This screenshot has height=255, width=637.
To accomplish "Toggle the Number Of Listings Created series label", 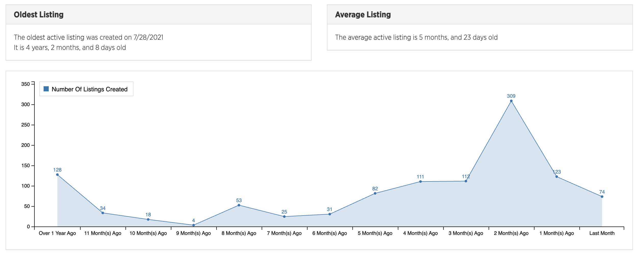I will [90, 89].
